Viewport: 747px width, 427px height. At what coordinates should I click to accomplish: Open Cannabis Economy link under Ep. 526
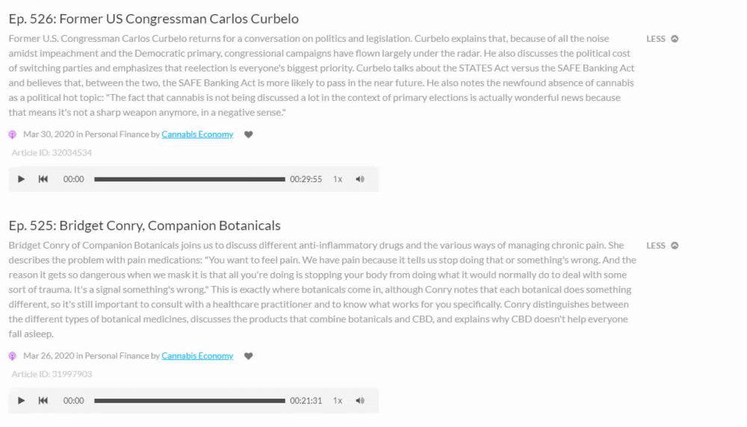tap(197, 134)
